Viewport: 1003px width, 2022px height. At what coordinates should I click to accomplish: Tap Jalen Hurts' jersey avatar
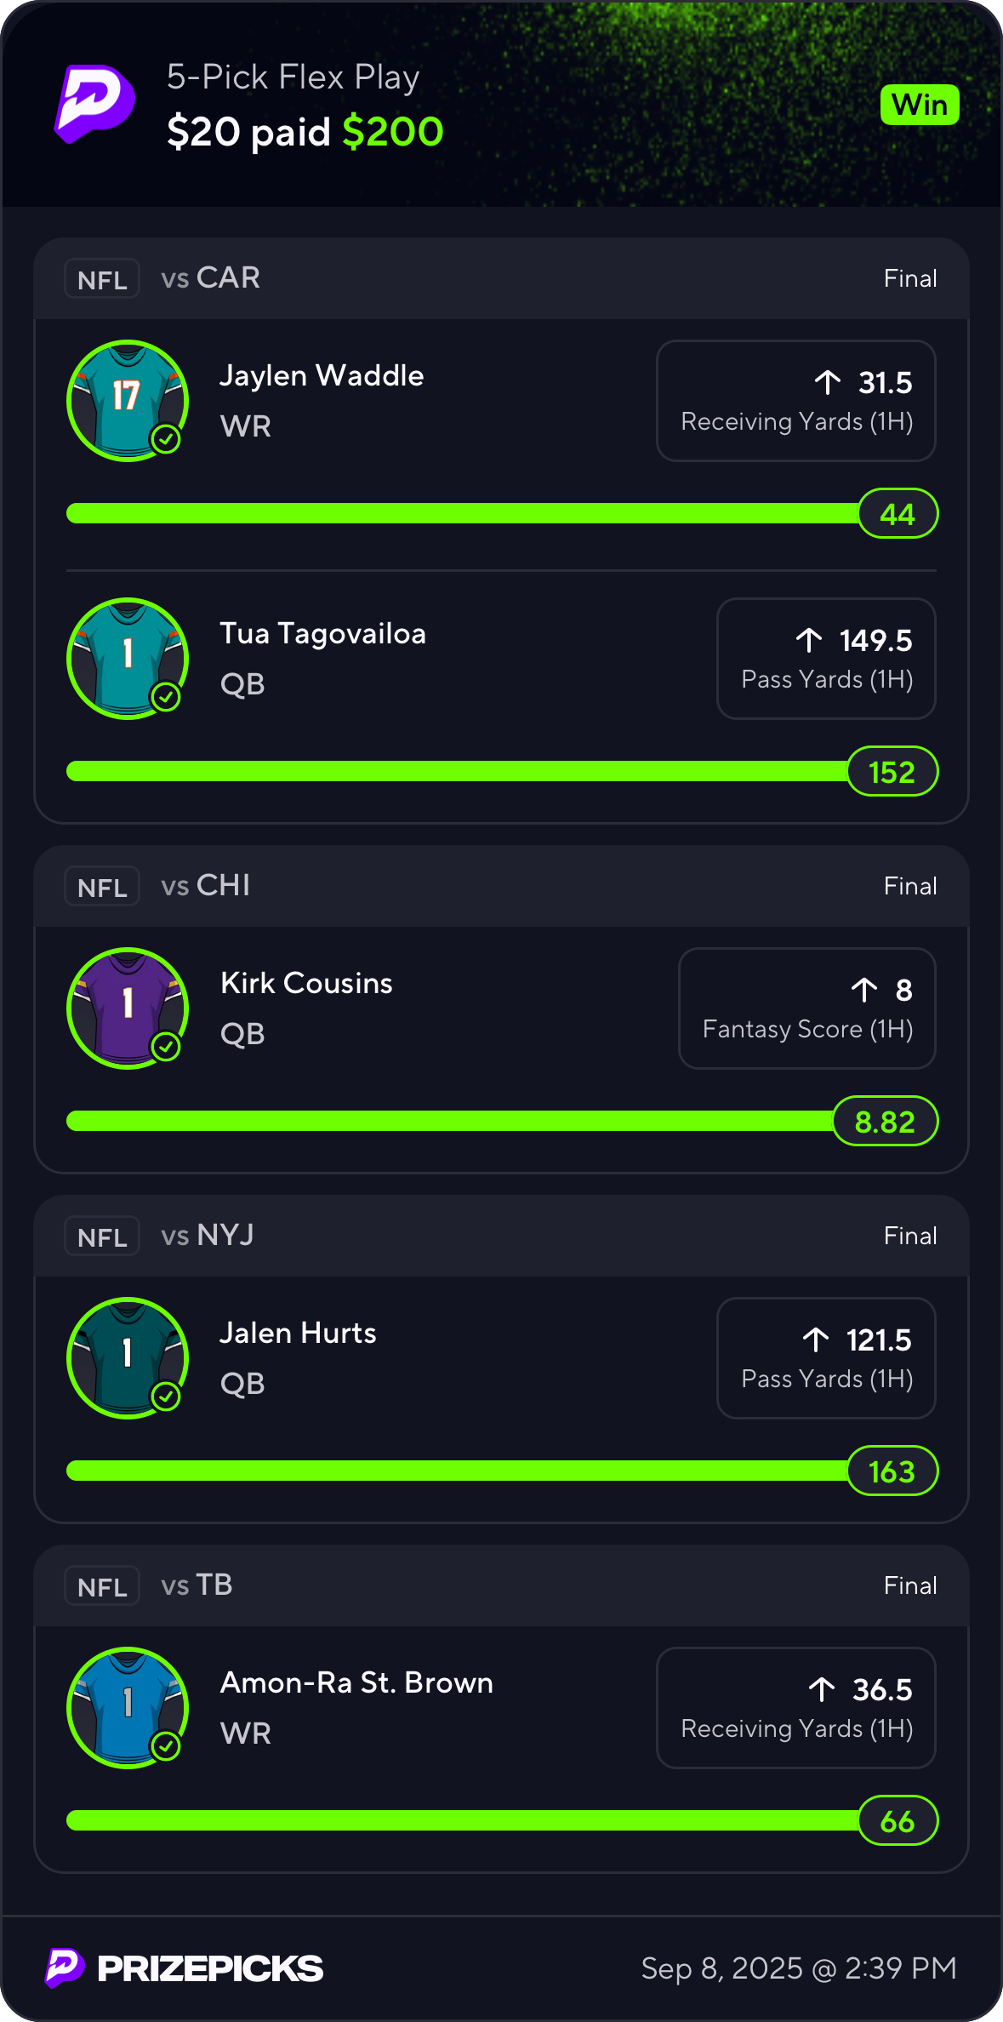pos(128,1357)
